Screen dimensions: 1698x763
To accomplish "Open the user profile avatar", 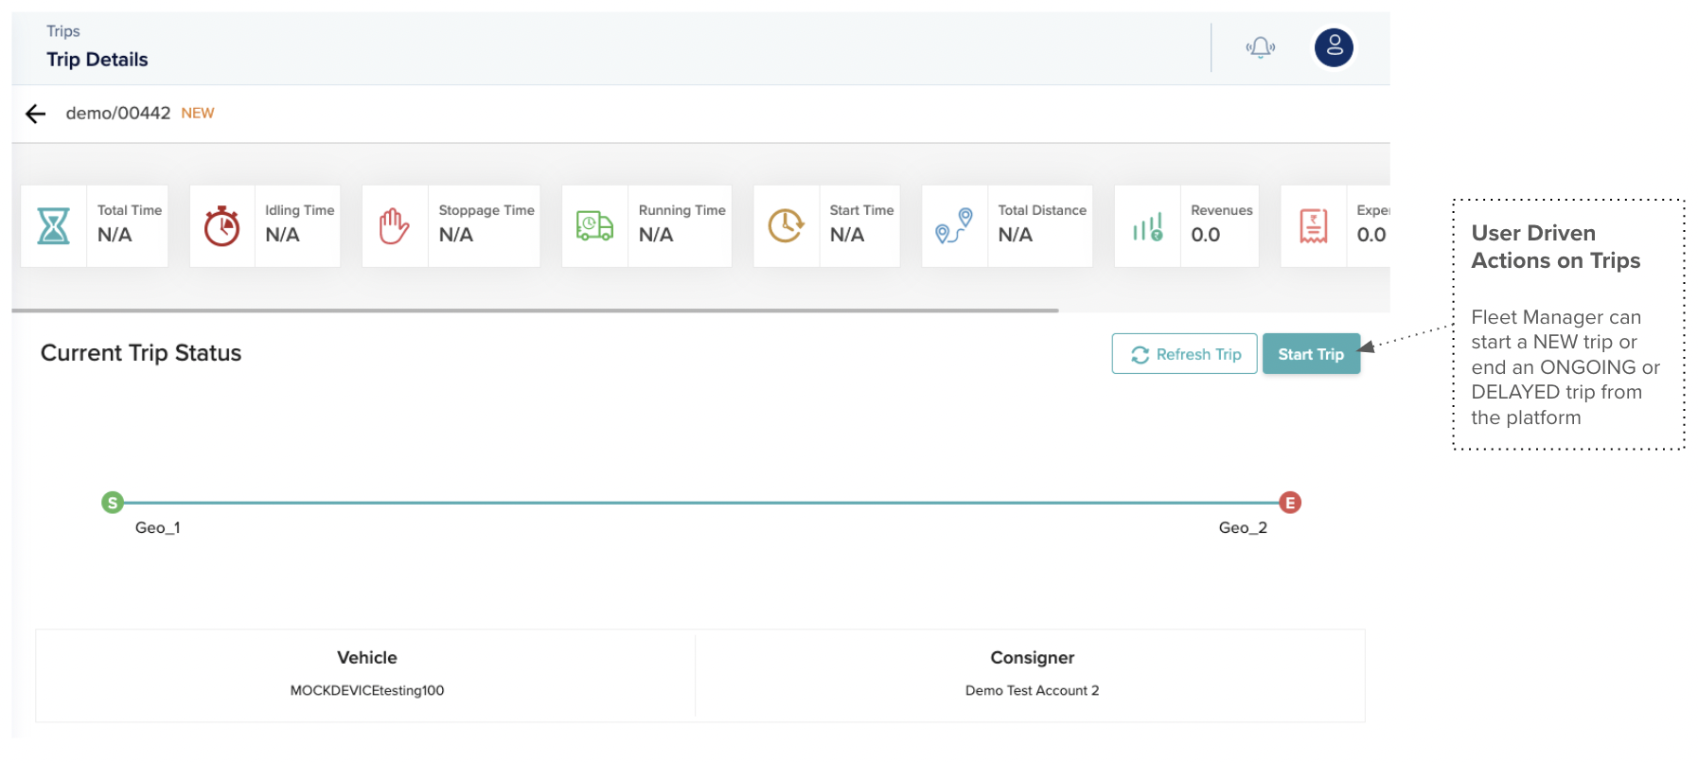I will [x=1334, y=47].
